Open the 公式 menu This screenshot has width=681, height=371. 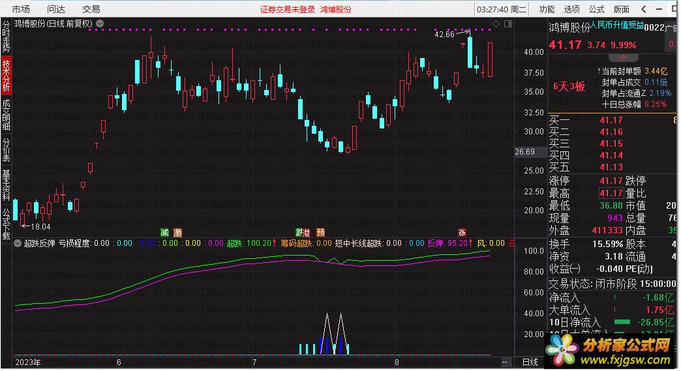[x=596, y=9]
